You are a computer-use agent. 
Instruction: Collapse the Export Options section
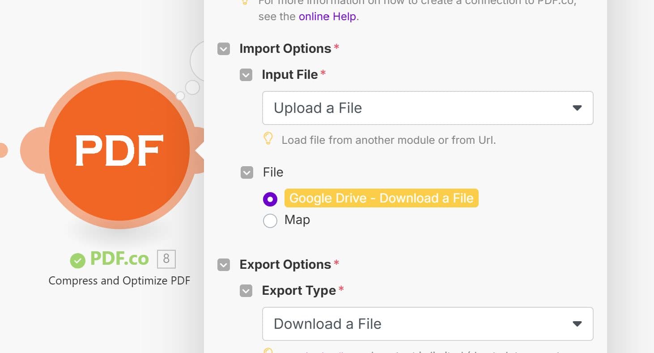(223, 265)
